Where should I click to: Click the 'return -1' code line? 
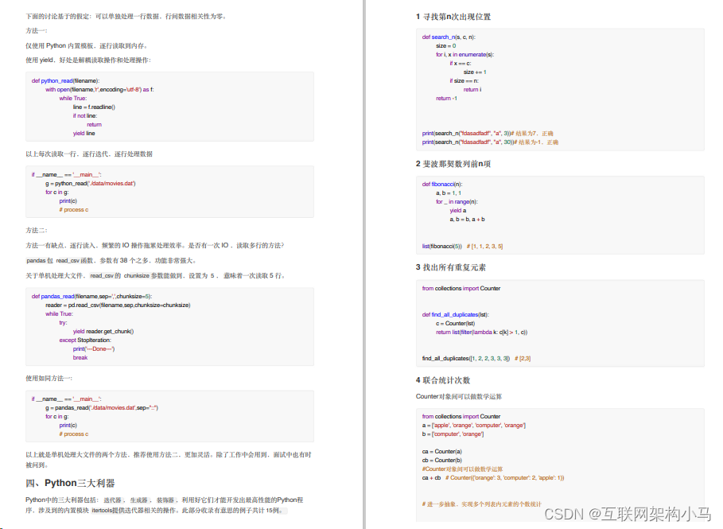446,98
